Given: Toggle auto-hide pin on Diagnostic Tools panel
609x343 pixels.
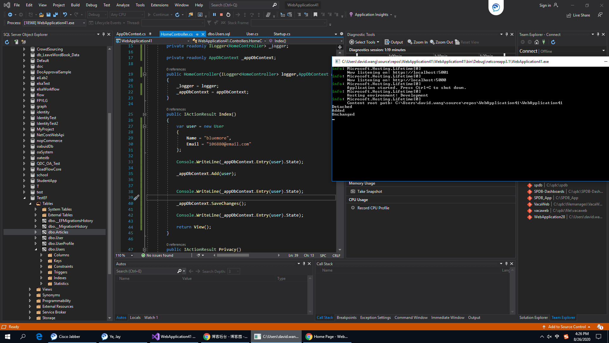Looking at the screenshot, I should click(507, 34).
